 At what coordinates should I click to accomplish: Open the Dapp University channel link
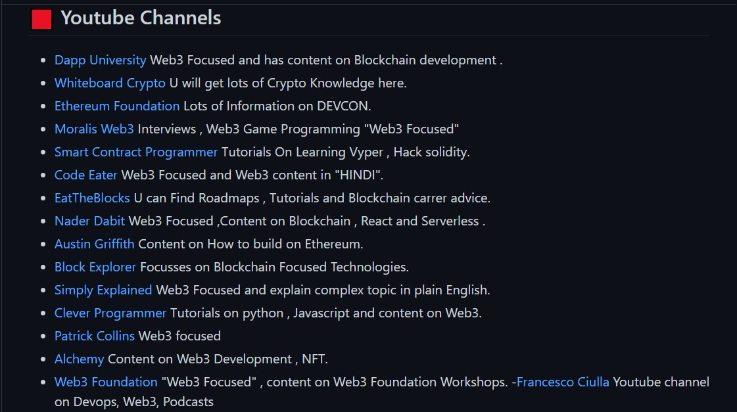click(x=100, y=60)
